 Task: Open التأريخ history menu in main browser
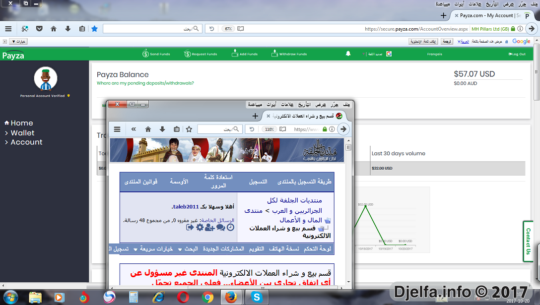coord(492,4)
